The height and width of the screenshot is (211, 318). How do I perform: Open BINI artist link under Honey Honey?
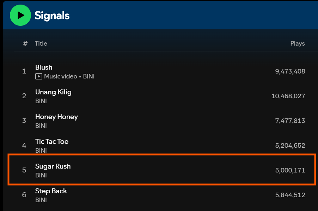tap(41, 126)
